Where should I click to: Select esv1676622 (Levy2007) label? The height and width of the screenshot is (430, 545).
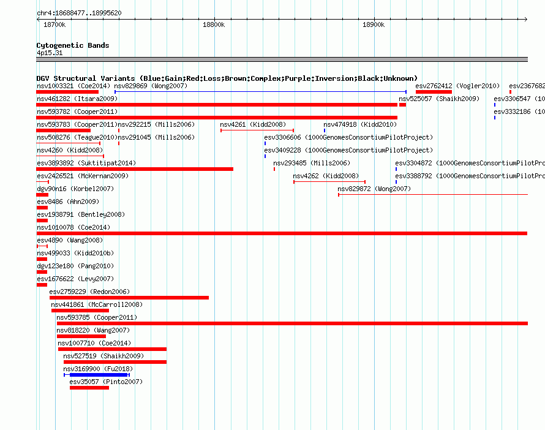click(75, 279)
